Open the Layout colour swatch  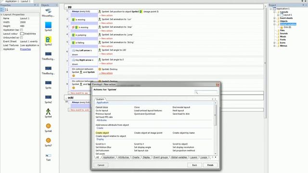point(22,34)
